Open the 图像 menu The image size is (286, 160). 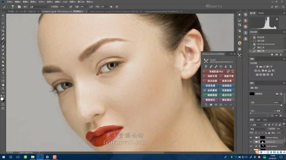coord(25,2)
